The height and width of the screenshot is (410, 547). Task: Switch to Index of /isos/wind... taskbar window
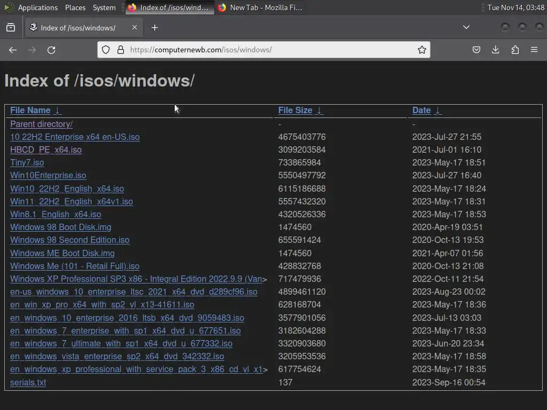(x=169, y=7)
